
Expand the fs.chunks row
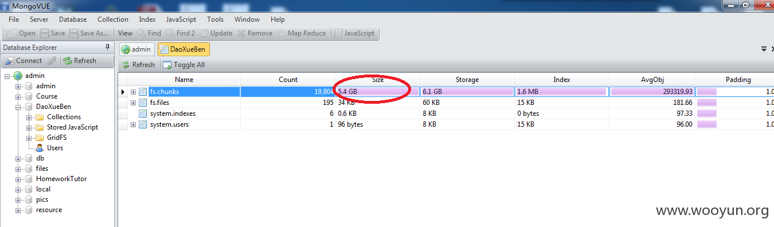133,92
